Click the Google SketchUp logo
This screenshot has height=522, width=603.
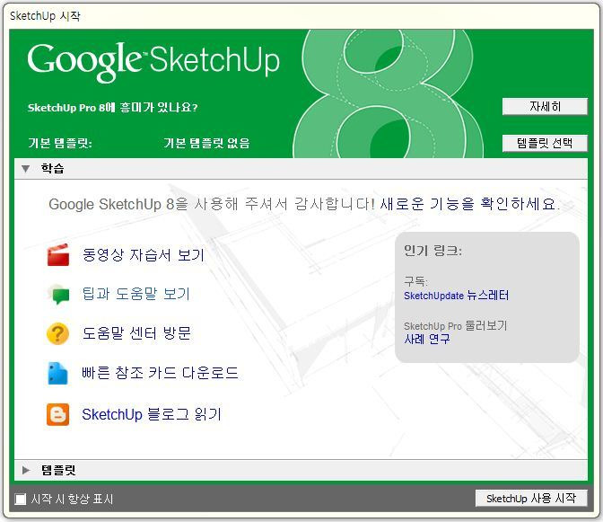[153, 62]
